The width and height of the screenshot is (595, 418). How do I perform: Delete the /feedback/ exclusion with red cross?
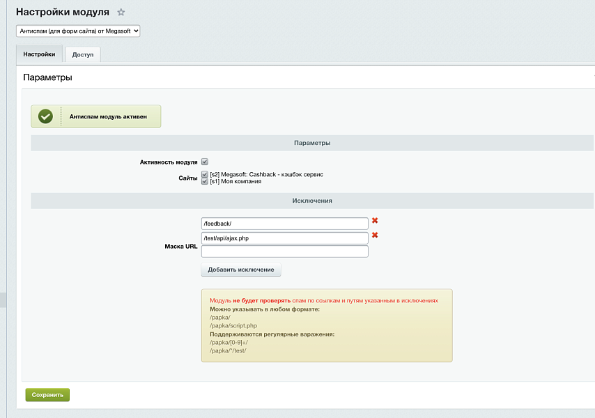click(x=375, y=221)
